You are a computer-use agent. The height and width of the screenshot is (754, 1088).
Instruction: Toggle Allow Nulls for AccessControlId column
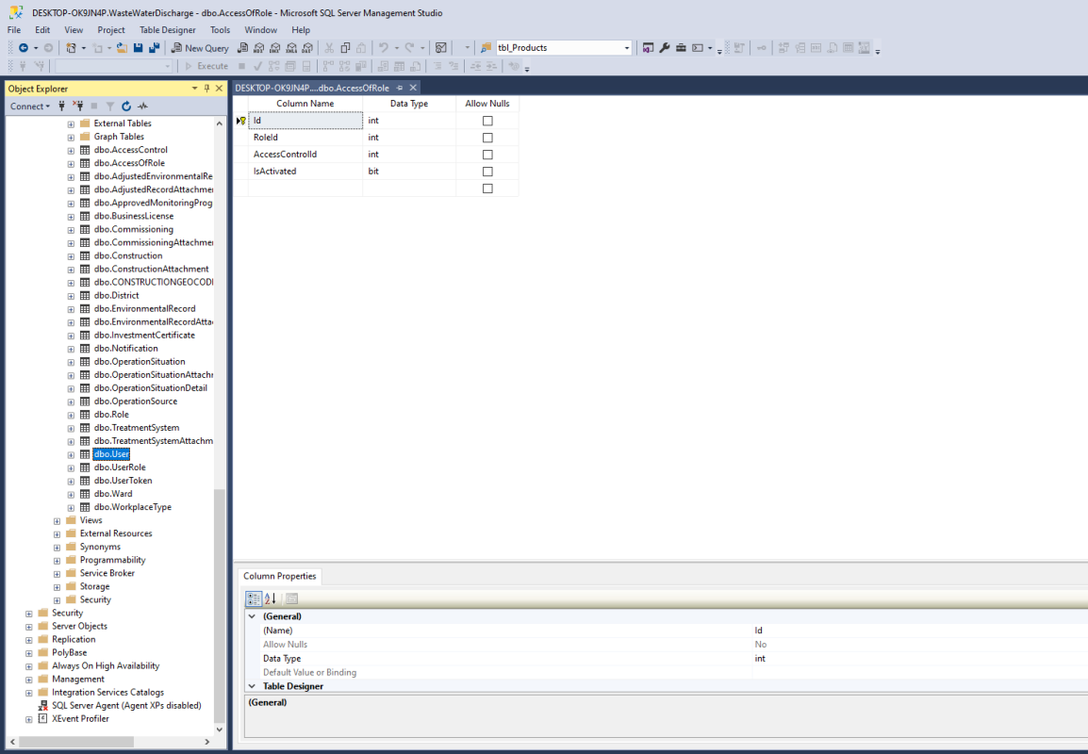[x=487, y=155]
